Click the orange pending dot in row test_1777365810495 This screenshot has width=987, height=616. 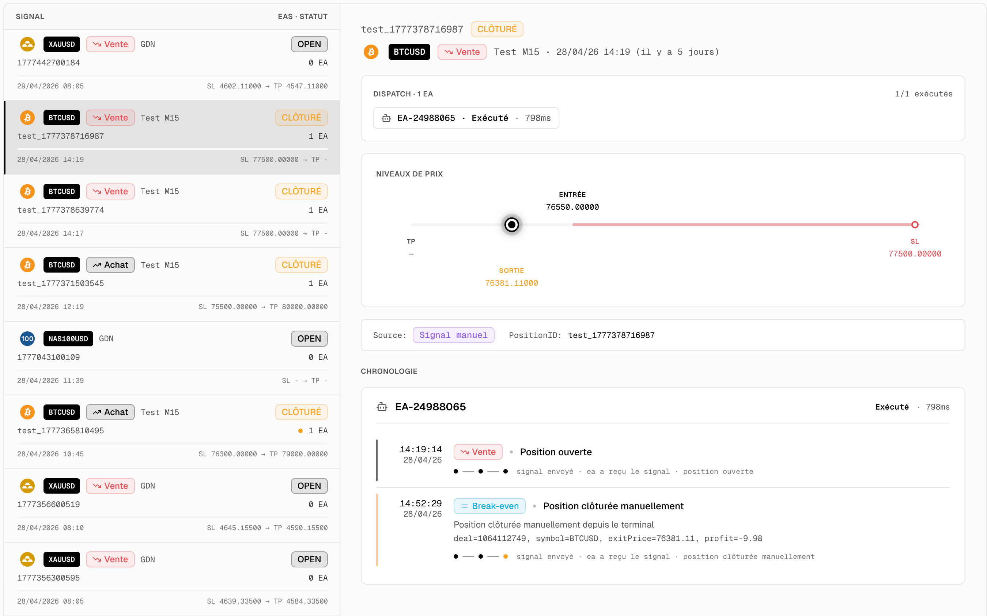300,431
